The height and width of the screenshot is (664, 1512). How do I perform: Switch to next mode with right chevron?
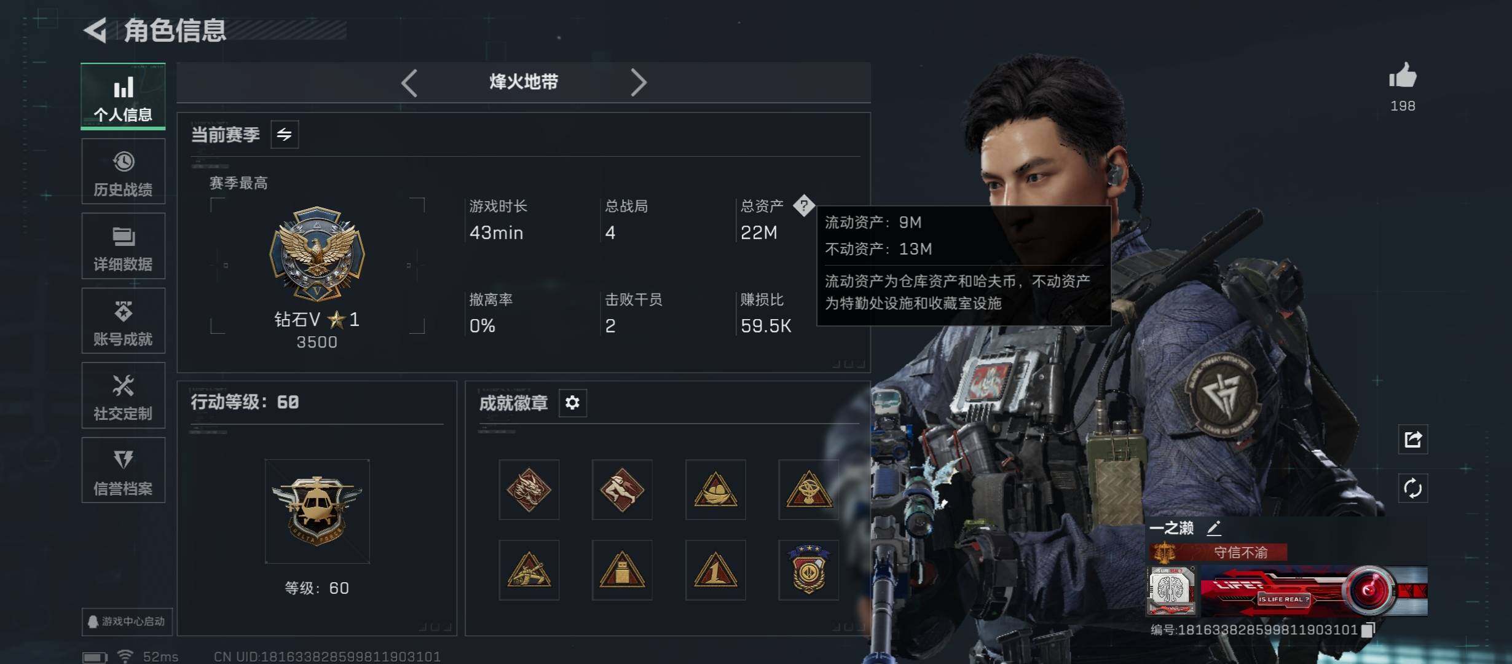pyautogui.click(x=638, y=82)
